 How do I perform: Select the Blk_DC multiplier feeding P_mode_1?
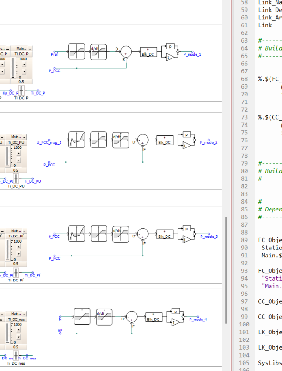click(x=148, y=52)
